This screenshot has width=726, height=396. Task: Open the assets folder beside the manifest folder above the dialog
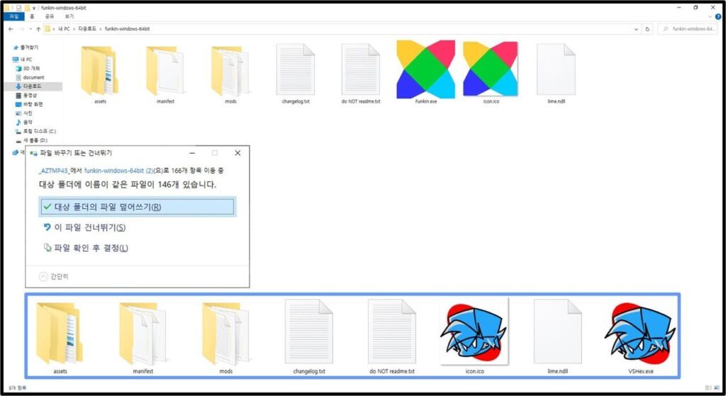click(99, 70)
